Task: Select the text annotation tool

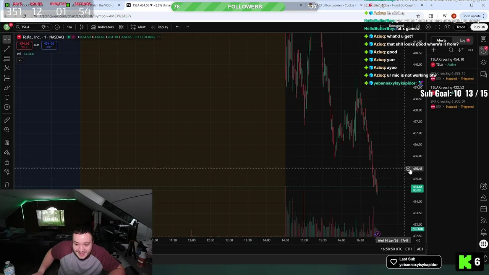Action: pyautogui.click(x=6, y=97)
